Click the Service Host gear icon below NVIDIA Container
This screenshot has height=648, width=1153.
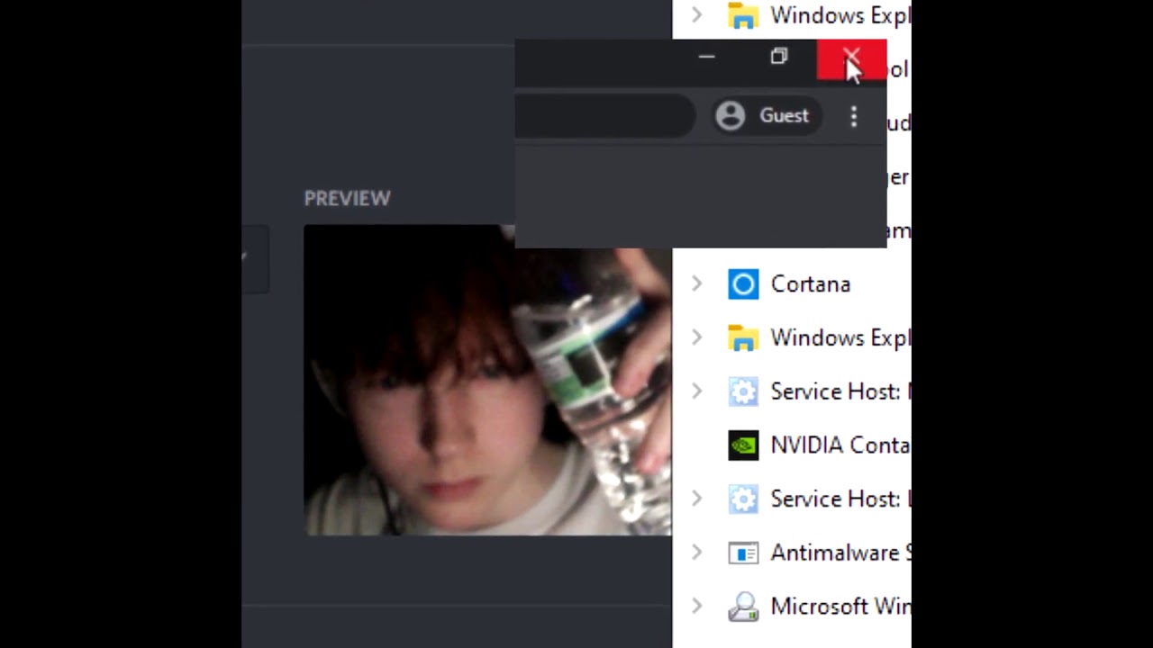tap(743, 499)
